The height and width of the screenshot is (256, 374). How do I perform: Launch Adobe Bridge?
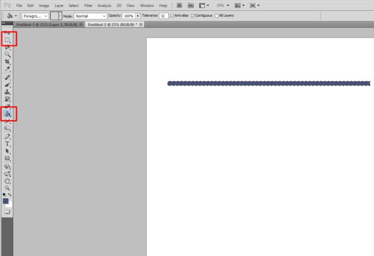point(179,5)
